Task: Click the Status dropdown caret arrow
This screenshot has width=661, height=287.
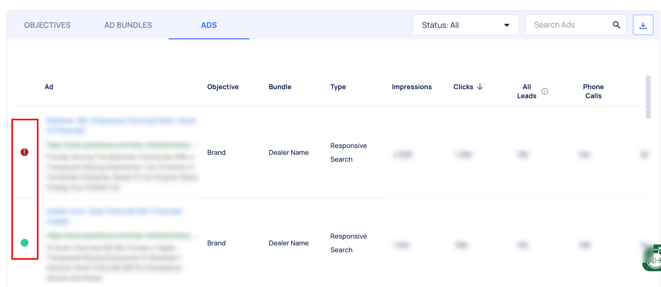Action: (507, 25)
